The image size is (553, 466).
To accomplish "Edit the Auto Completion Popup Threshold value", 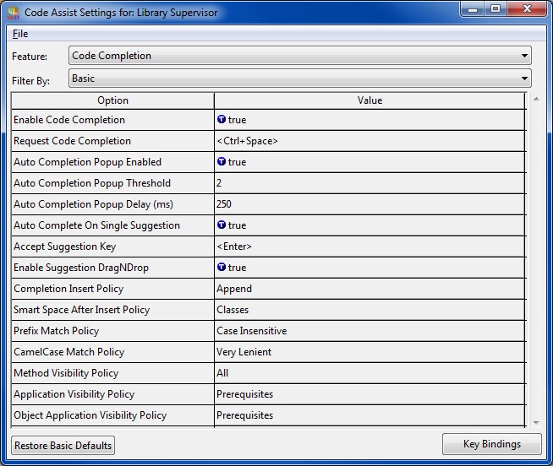I will (370, 183).
